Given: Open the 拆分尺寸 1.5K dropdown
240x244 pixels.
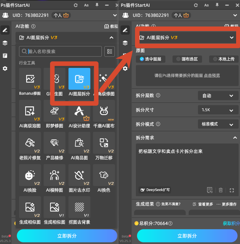Looking at the screenshot, I should [x=218, y=110].
